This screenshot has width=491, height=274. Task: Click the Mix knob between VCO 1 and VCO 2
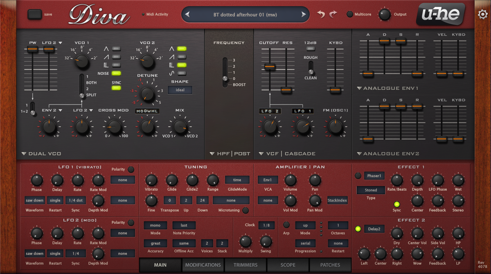[x=180, y=127]
